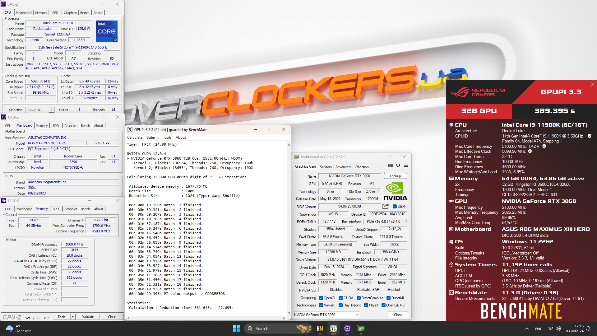Open the Tools menu in GPUPI
The height and width of the screenshot is (336, 597).
[x=167, y=137]
